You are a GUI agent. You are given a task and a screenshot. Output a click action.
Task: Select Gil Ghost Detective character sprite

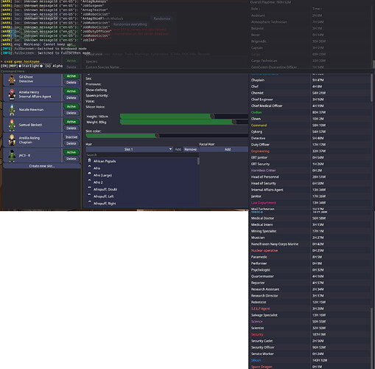click(x=12, y=80)
